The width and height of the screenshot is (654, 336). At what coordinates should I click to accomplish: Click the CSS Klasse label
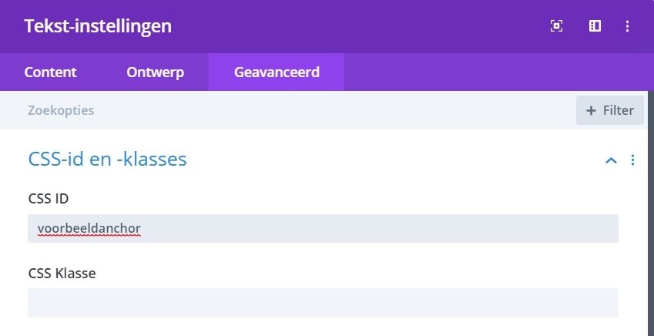(x=62, y=274)
